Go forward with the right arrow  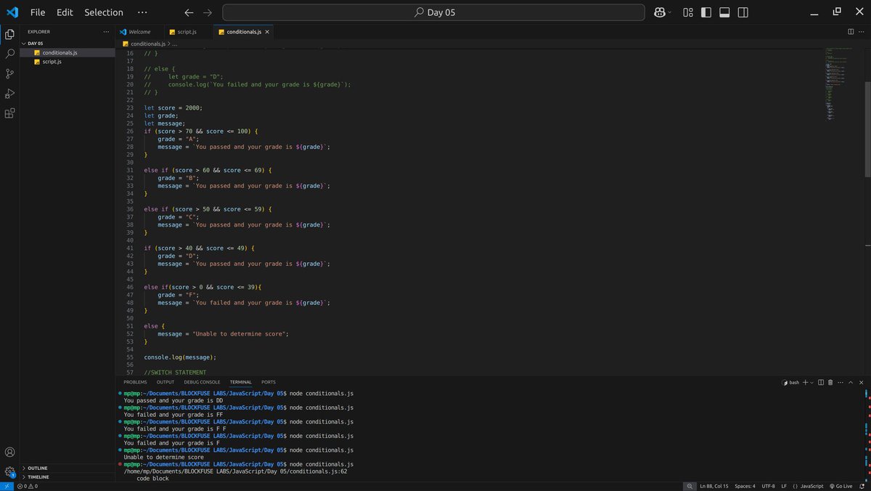click(x=208, y=12)
